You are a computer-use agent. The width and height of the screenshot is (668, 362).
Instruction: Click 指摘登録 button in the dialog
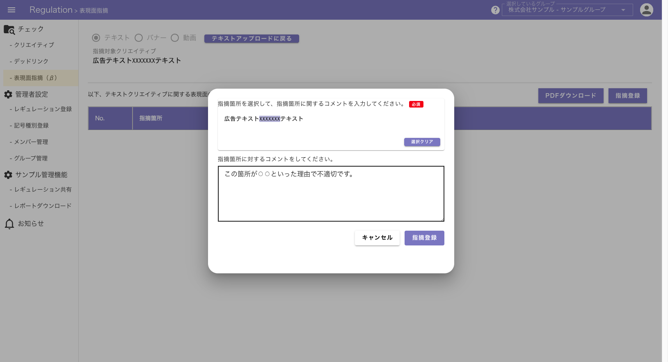coord(424,238)
